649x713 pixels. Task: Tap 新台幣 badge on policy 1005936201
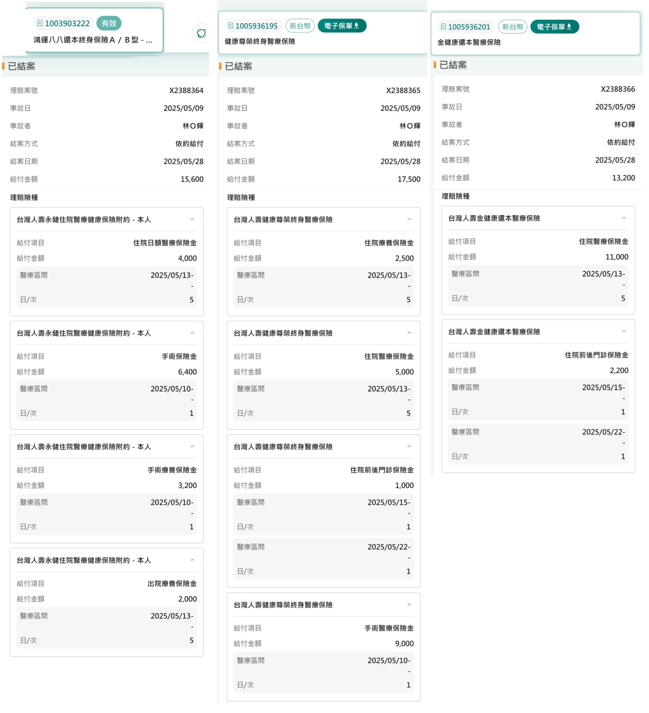(513, 27)
